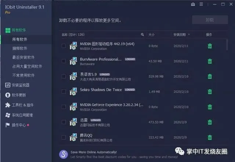Click the LOGGED badge beside 易语言5.9

(105, 75)
